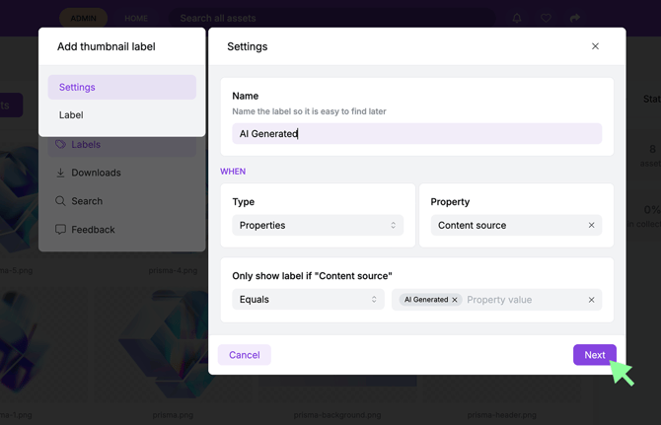Open Feedback in the sidebar
Screen dimensions: 661x425
click(93, 230)
